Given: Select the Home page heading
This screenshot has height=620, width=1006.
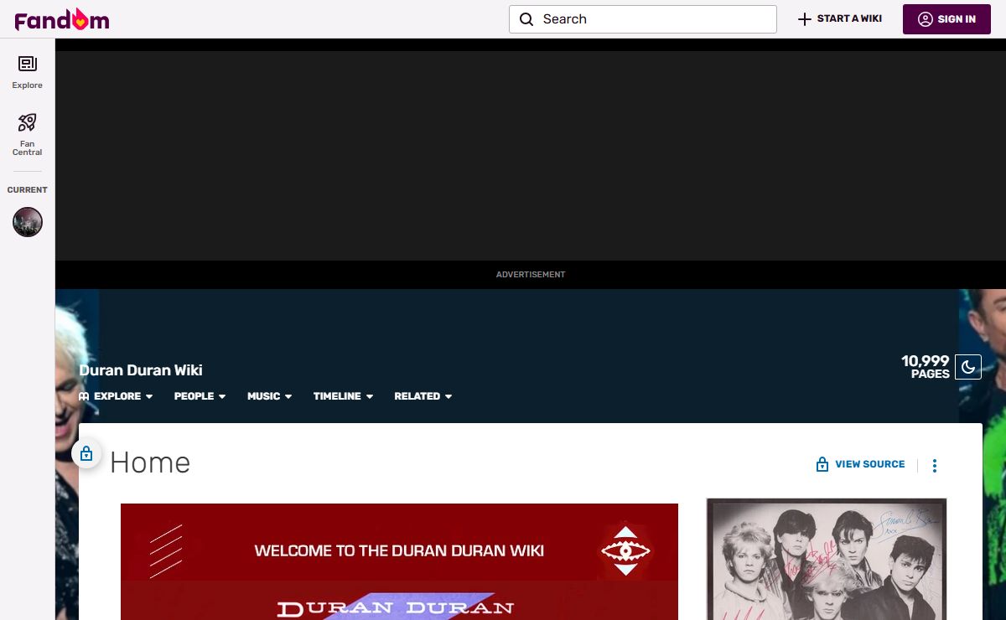Looking at the screenshot, I should pyautogui.click(x=150, y=462).
